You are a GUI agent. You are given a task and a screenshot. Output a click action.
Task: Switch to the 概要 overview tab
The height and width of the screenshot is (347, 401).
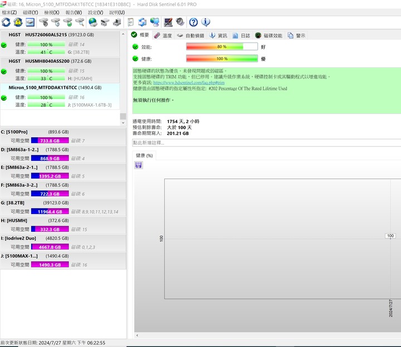[140, 35]
